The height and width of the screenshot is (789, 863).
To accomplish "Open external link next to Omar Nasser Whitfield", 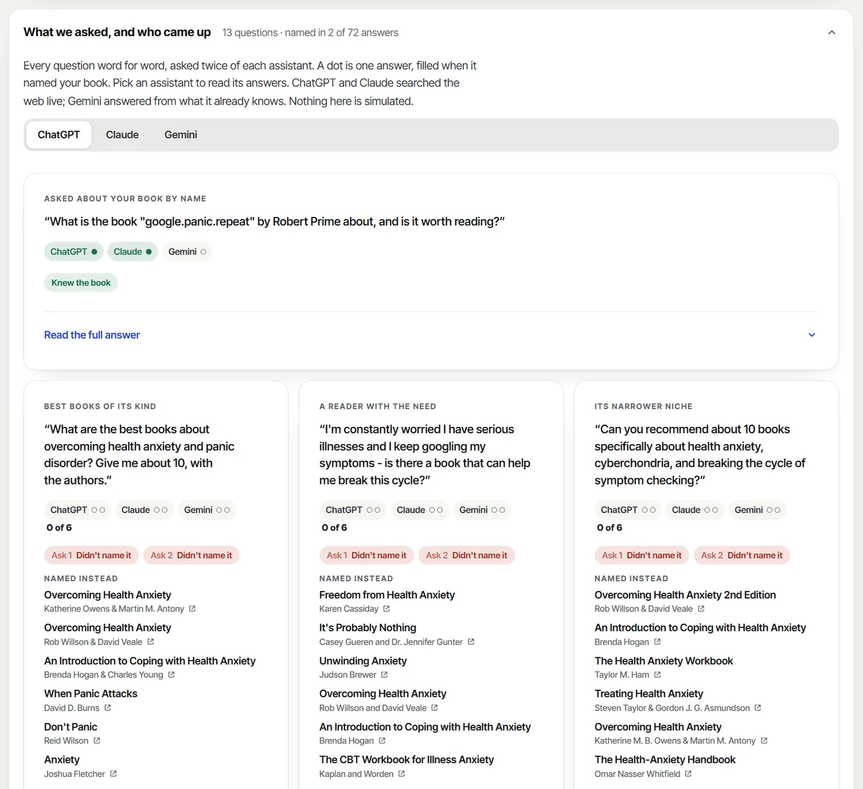I will [x=688, y=774].
